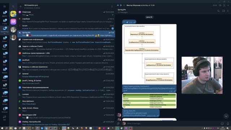
Task: Open the Вопросы к собесам (Questions) topic
Action: coord(66,68)
